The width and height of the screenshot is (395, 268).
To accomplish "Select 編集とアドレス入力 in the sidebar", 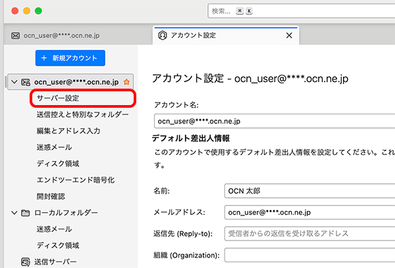I will coord(68,131).
